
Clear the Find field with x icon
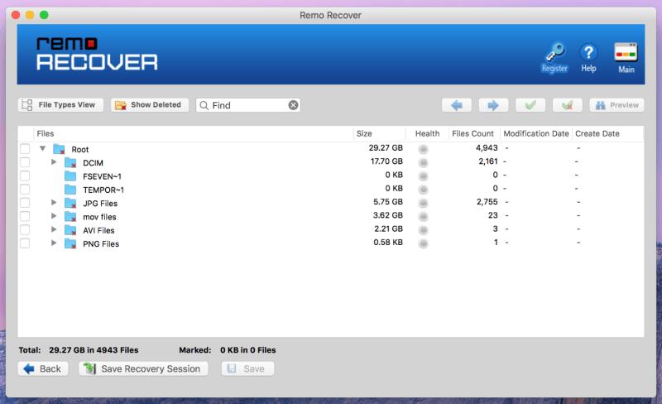pos(293,105)
